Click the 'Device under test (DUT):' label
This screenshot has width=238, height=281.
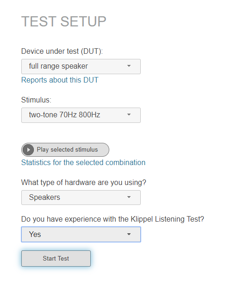62,51
